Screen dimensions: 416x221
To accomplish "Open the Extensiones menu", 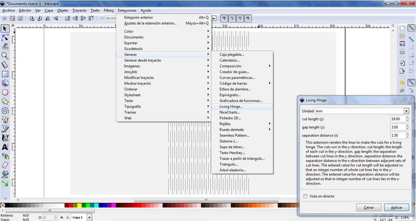I will click(127, 10).
